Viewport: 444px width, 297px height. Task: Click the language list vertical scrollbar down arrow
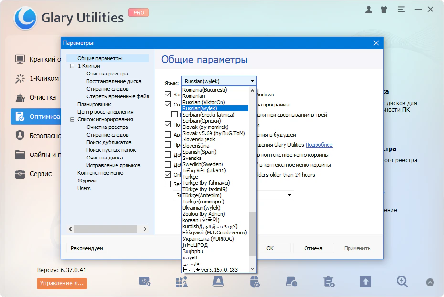tap(253, 269)
